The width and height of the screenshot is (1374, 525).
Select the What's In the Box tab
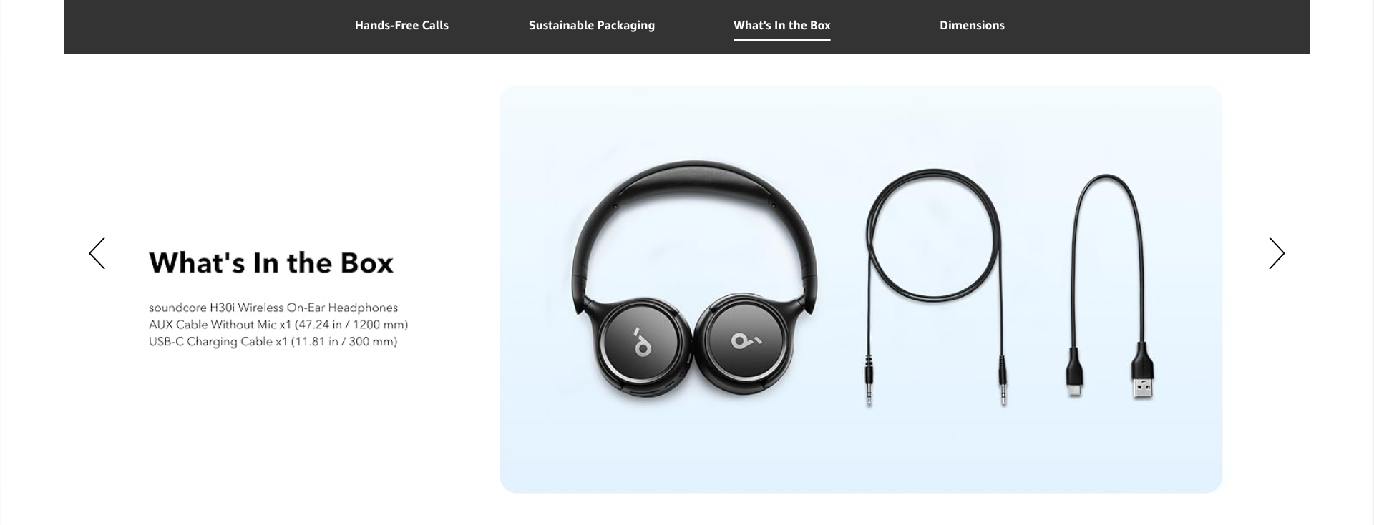781,25
